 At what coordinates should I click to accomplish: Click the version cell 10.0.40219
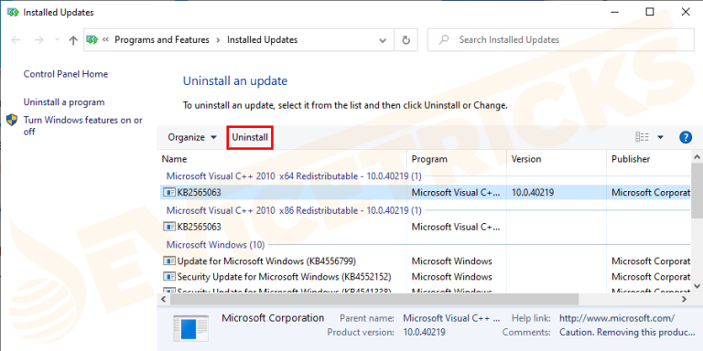click(x=533, y=193)
